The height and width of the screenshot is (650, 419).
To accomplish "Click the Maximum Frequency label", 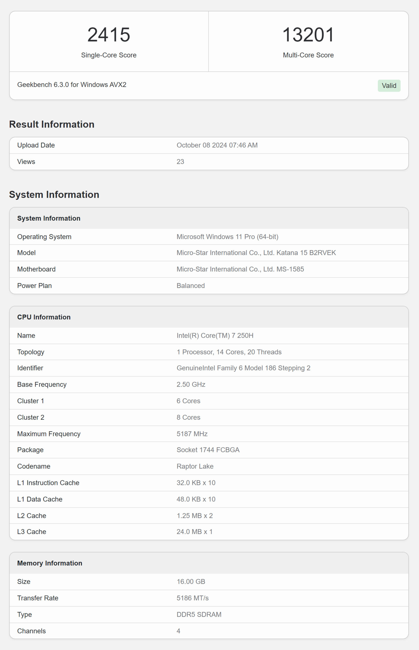I will tap(49, 434).
